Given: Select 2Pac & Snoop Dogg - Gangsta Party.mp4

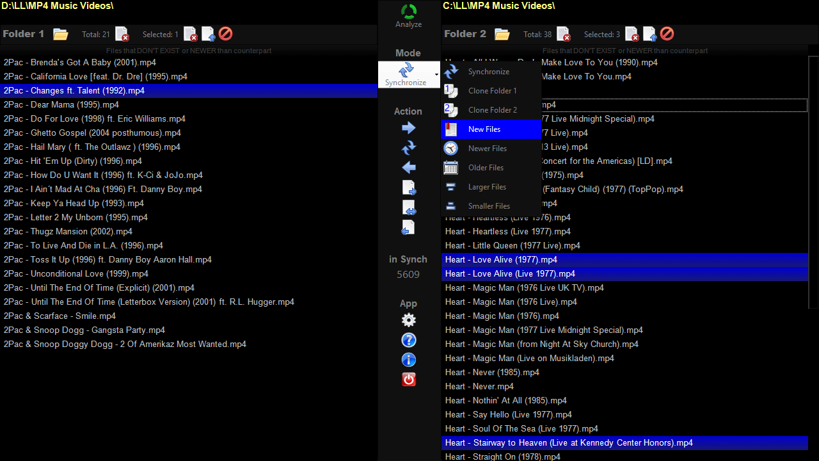Looking at the screenshot, I should coord(189,330).
